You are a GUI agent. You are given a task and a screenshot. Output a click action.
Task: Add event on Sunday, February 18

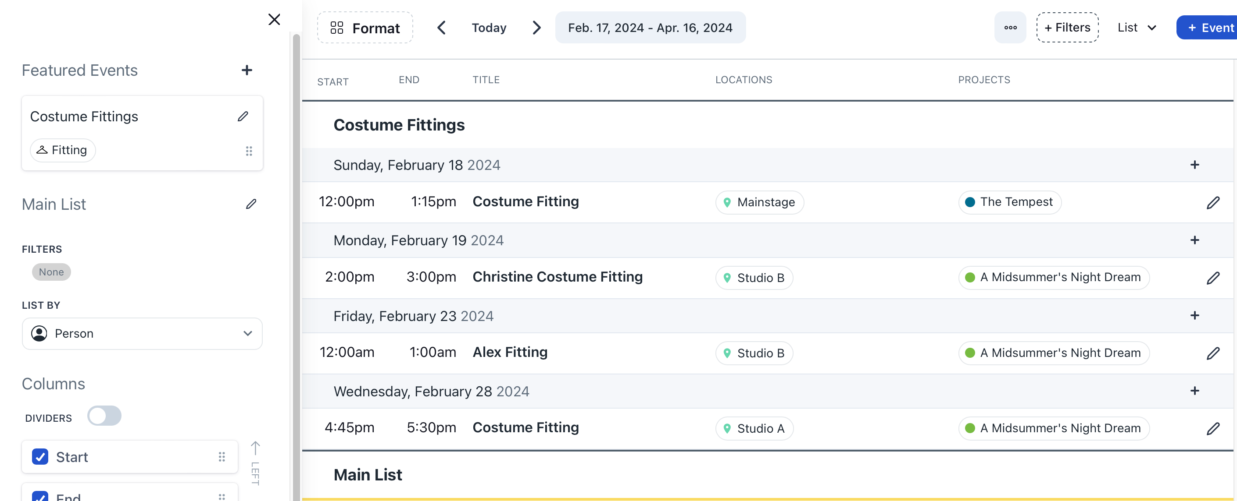coord(1194,165)
